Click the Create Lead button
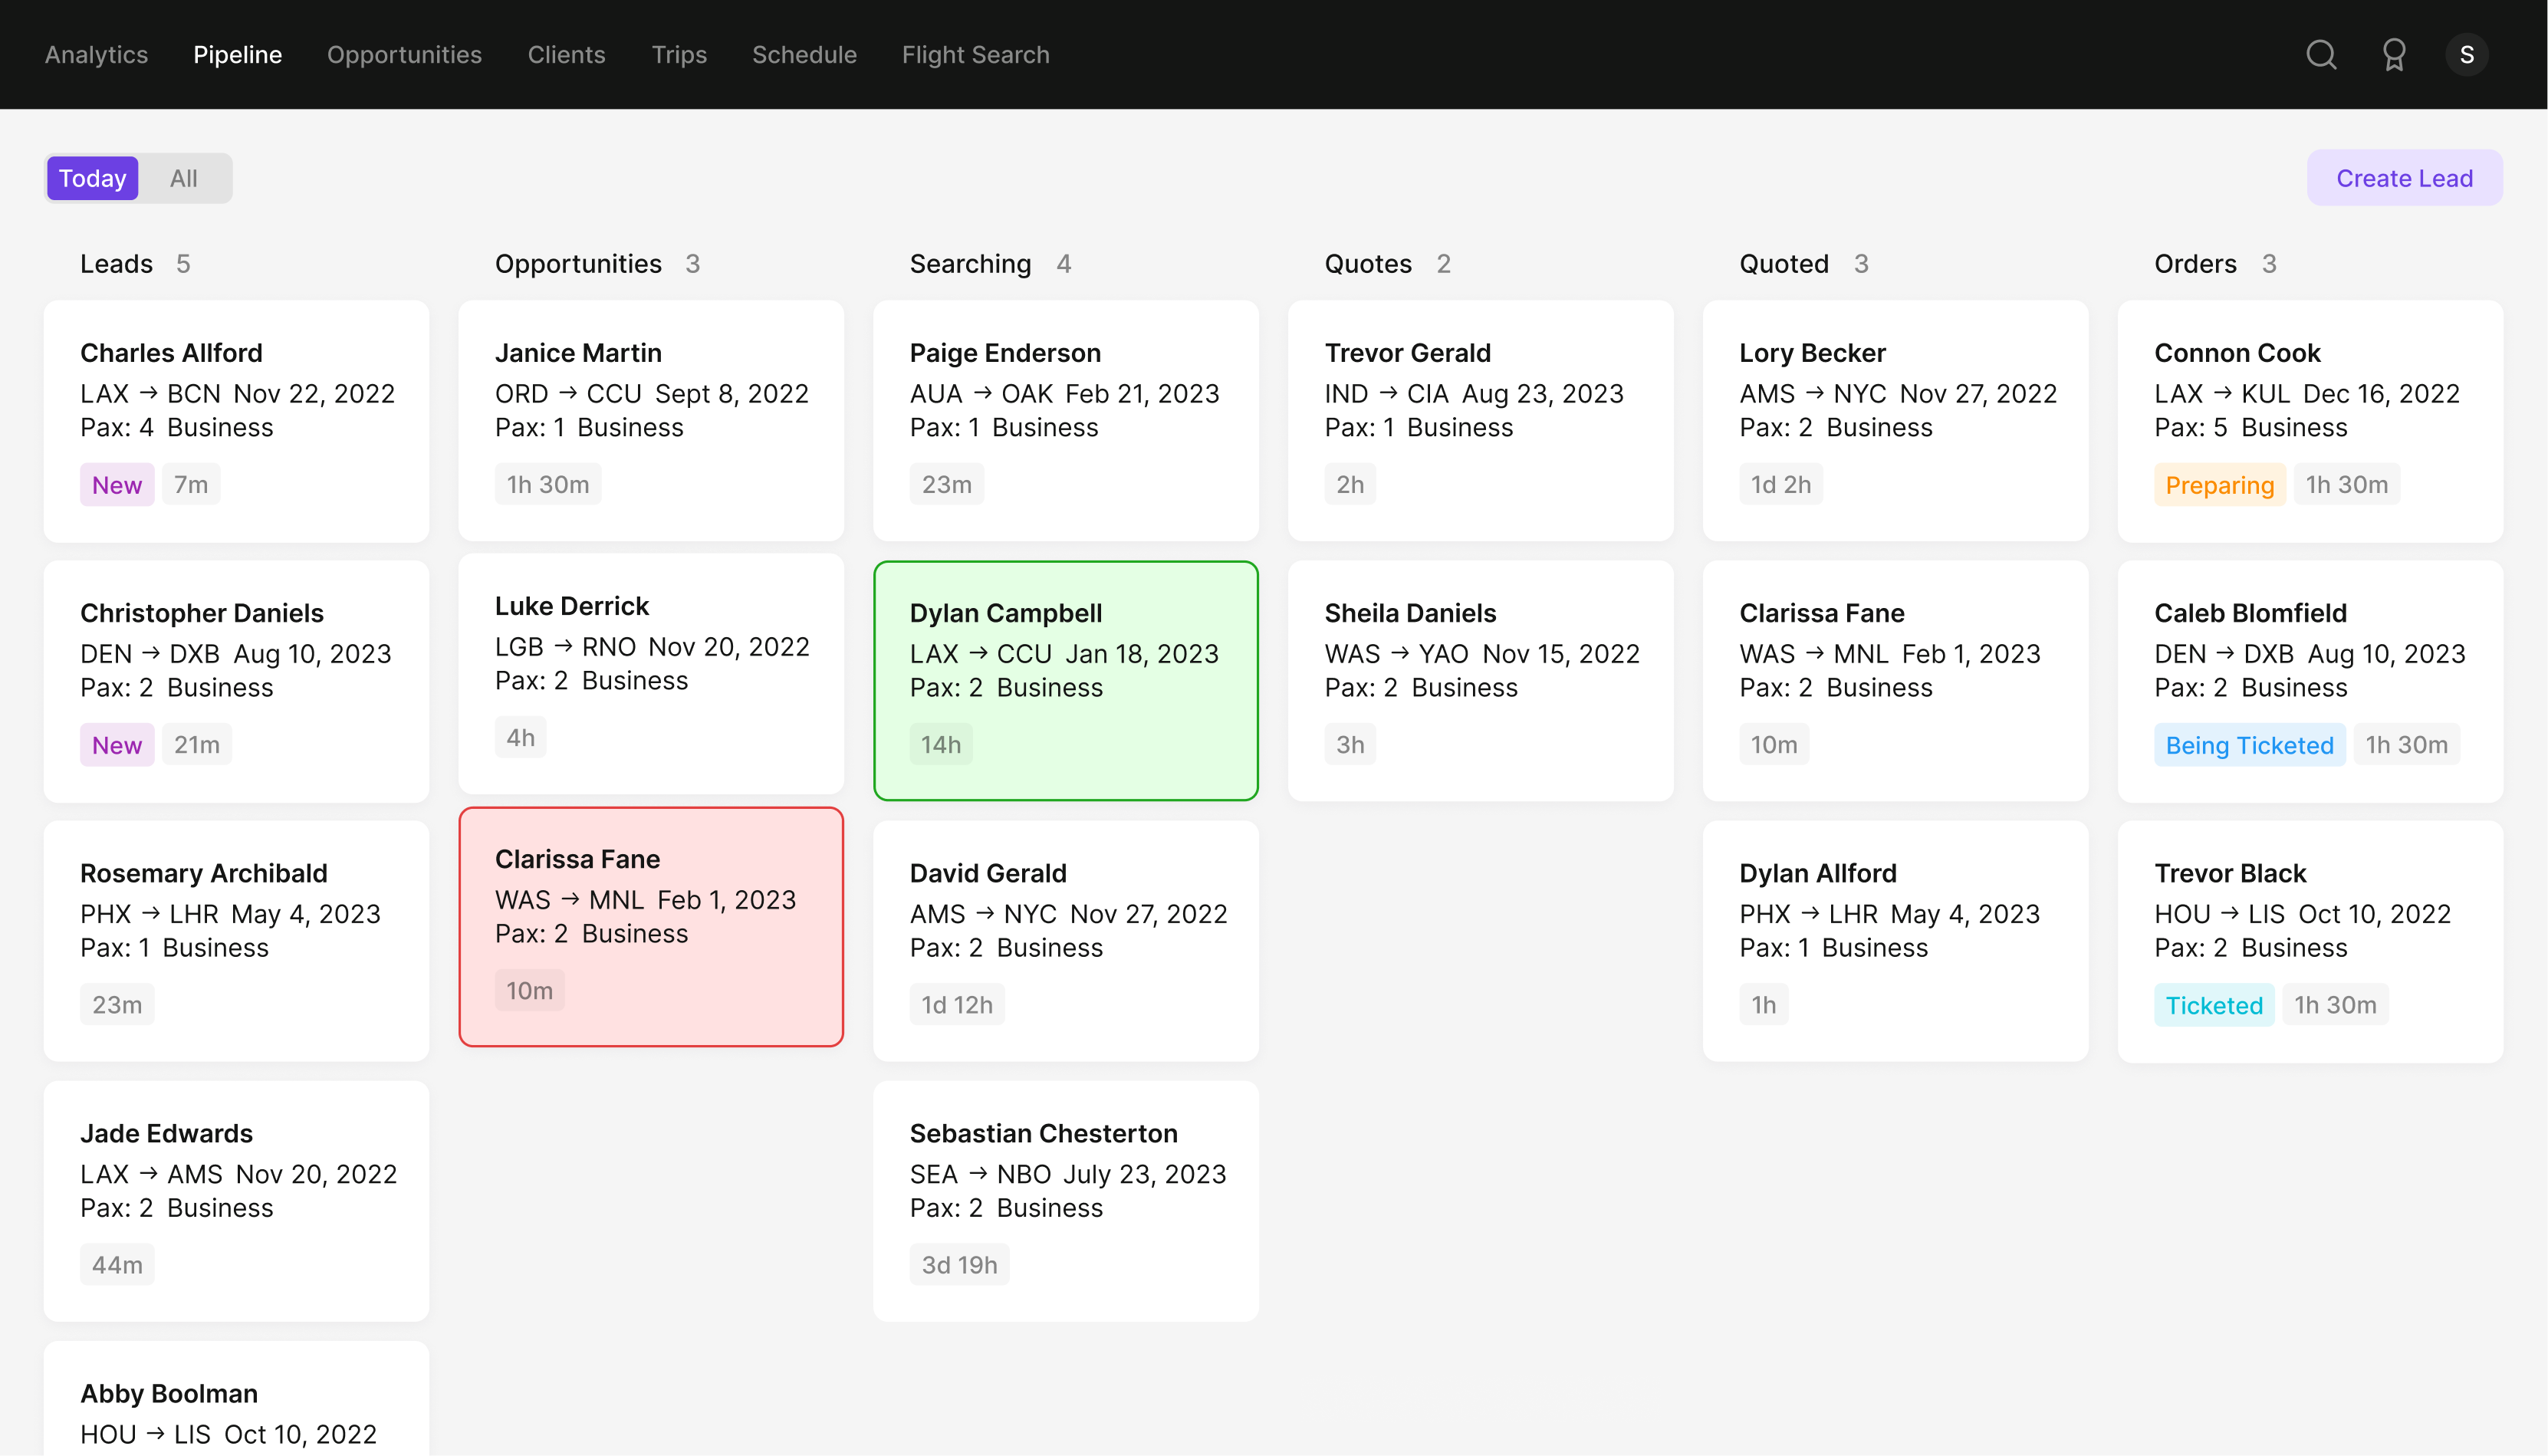This screenshot has width=2548, height=1456. tap(2405, 178)
